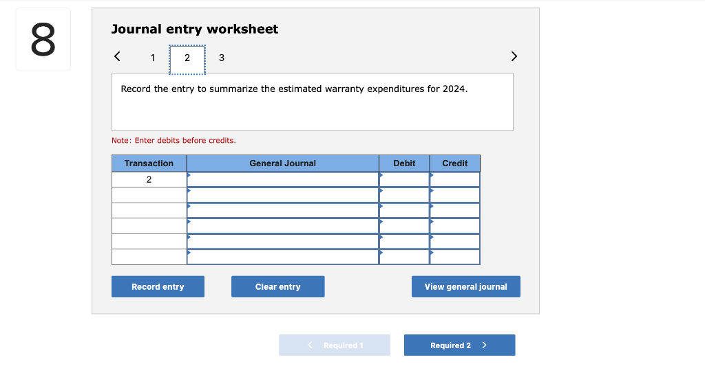This screenshot has height=366, width=705.
Task: Click the question number 8 box
Action: point(43,39)
